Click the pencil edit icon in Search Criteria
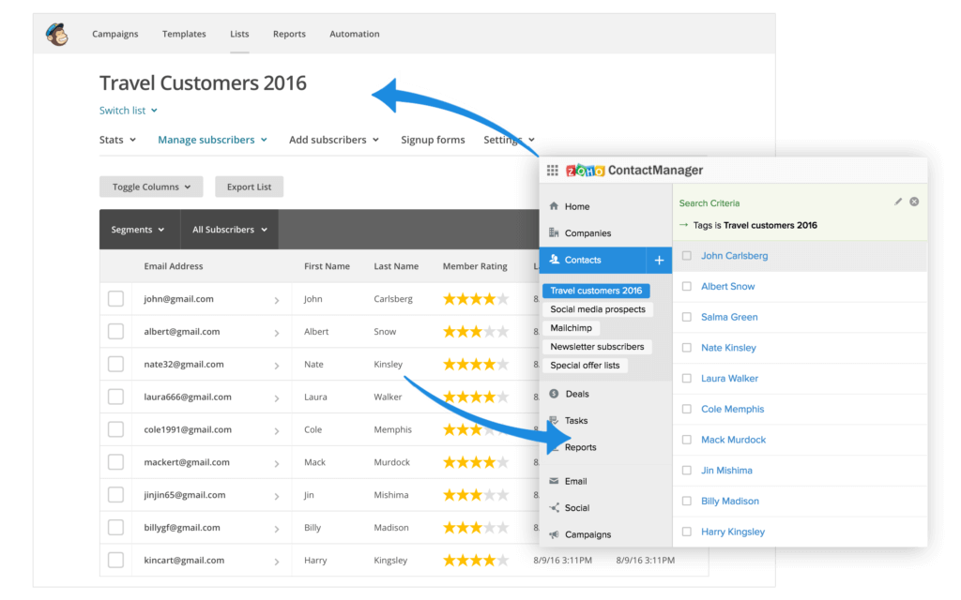The height and width of the screenshot is (600, 961). tap(898, 202)
